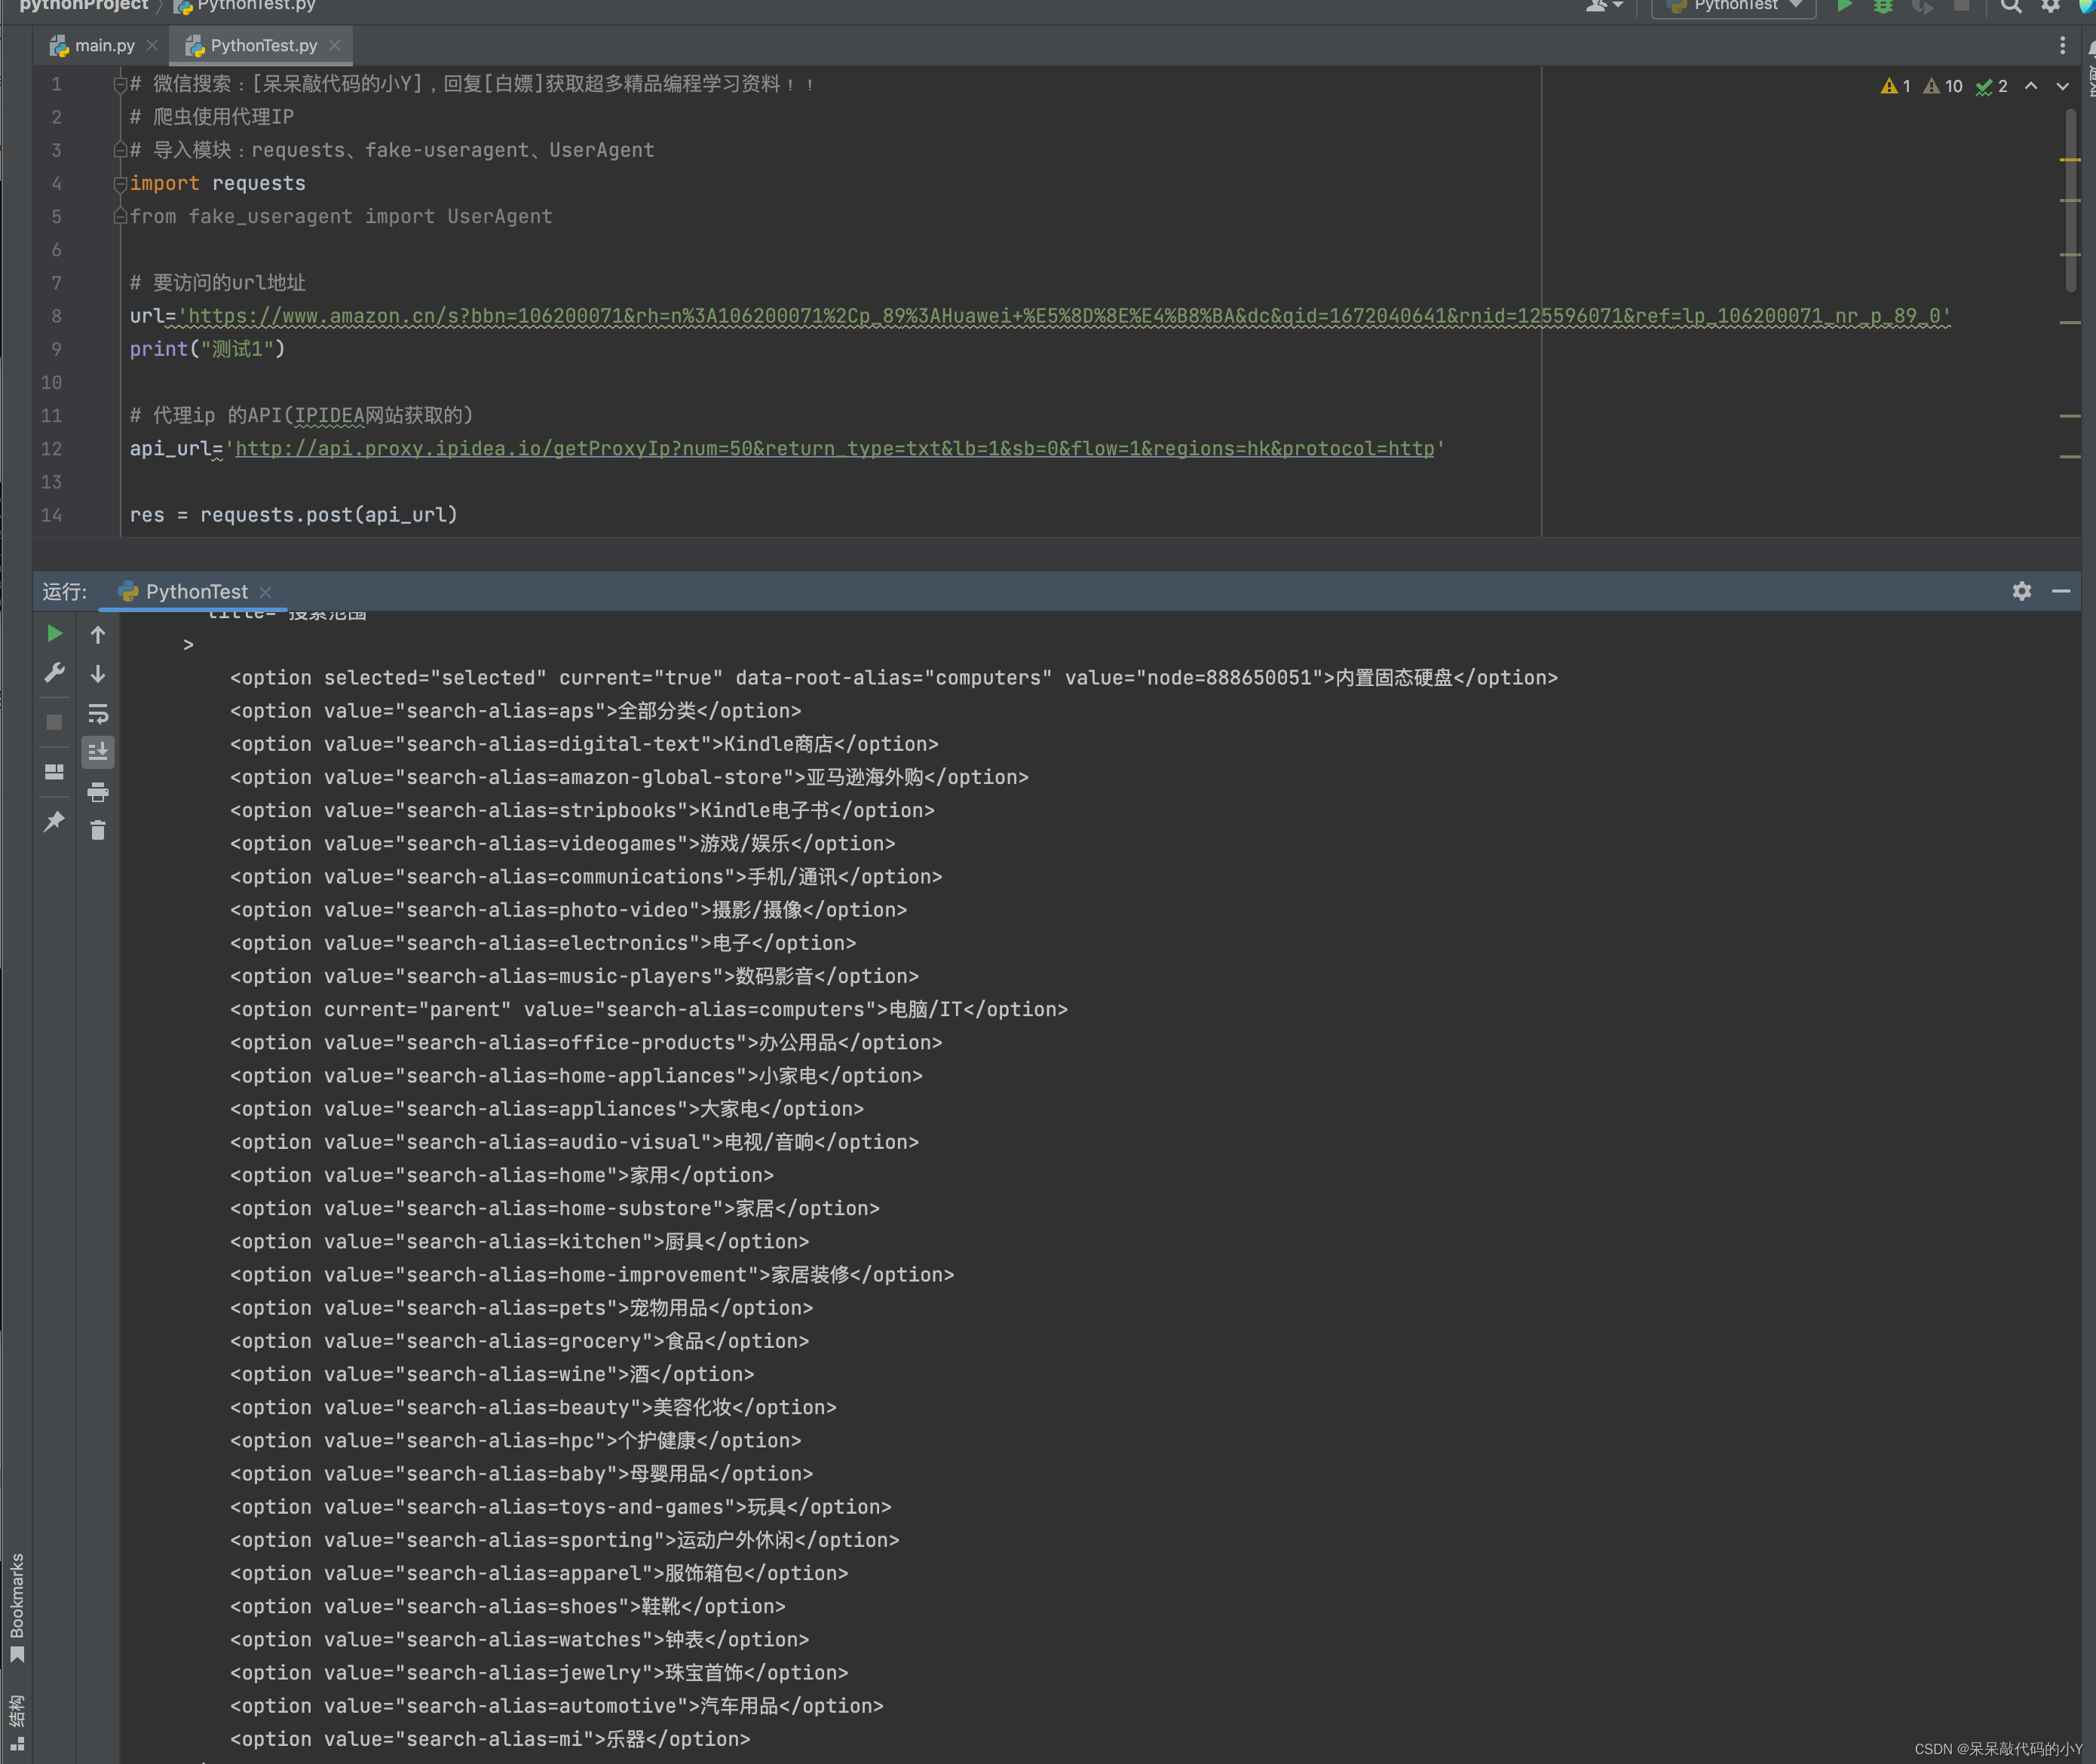The image size is (2096, 1764).
Task: Run with coverage from the top toolbar
Action: click(x=1922, y=6)
